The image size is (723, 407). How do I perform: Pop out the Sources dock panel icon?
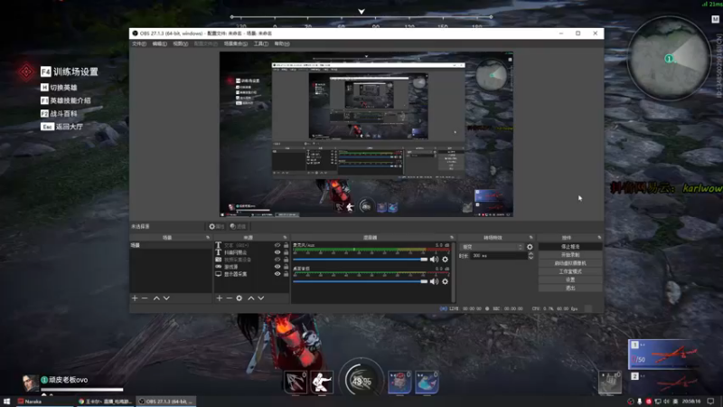[x=285, y=238]
